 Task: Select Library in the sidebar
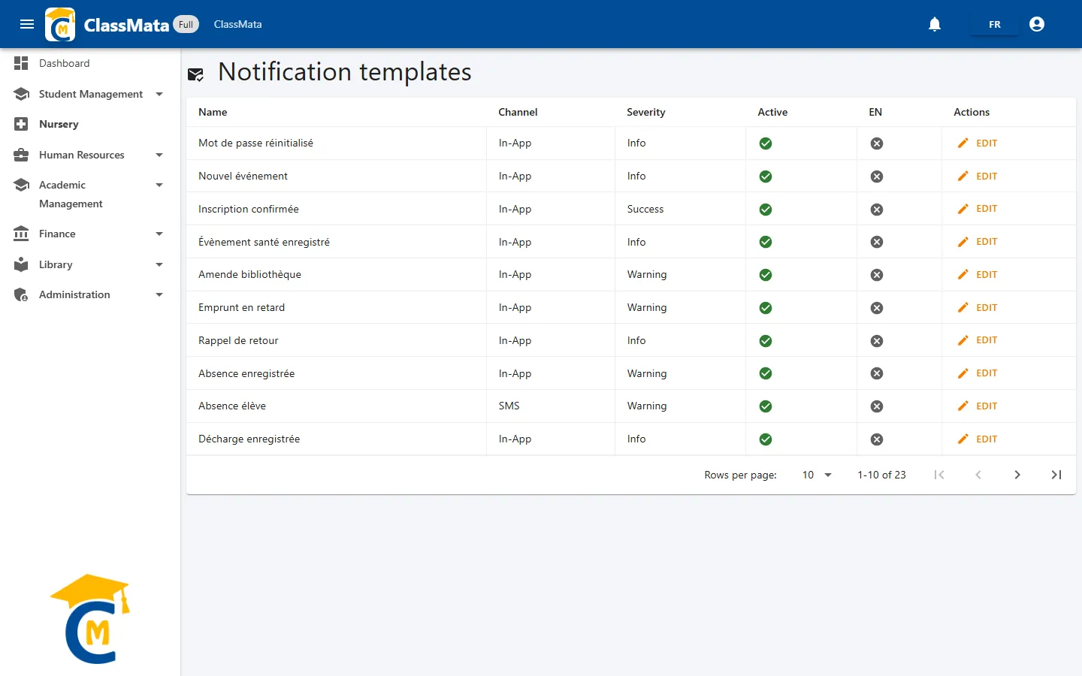click(90, 264)
